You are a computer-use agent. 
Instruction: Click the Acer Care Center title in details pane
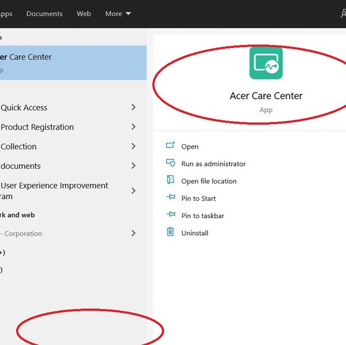click(x=266, y=96)
